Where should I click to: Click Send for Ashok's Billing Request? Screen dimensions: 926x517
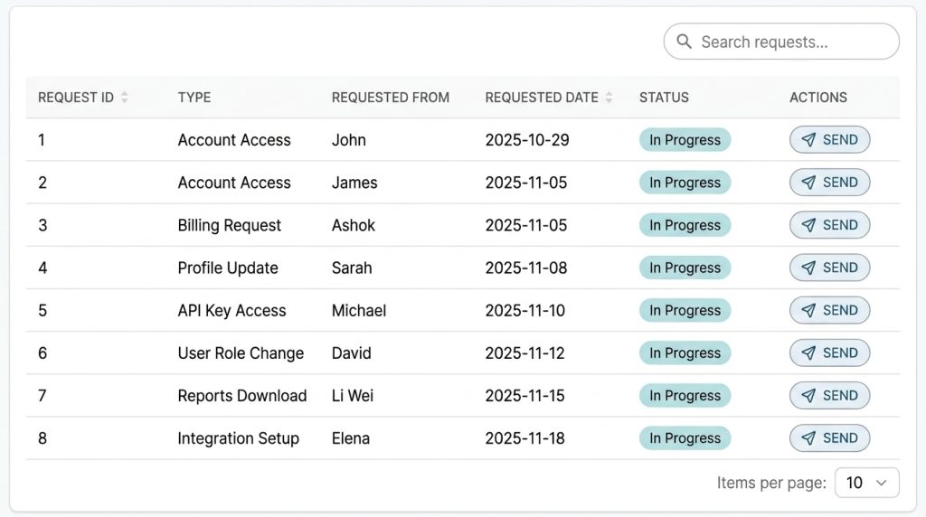coord(829,225)
